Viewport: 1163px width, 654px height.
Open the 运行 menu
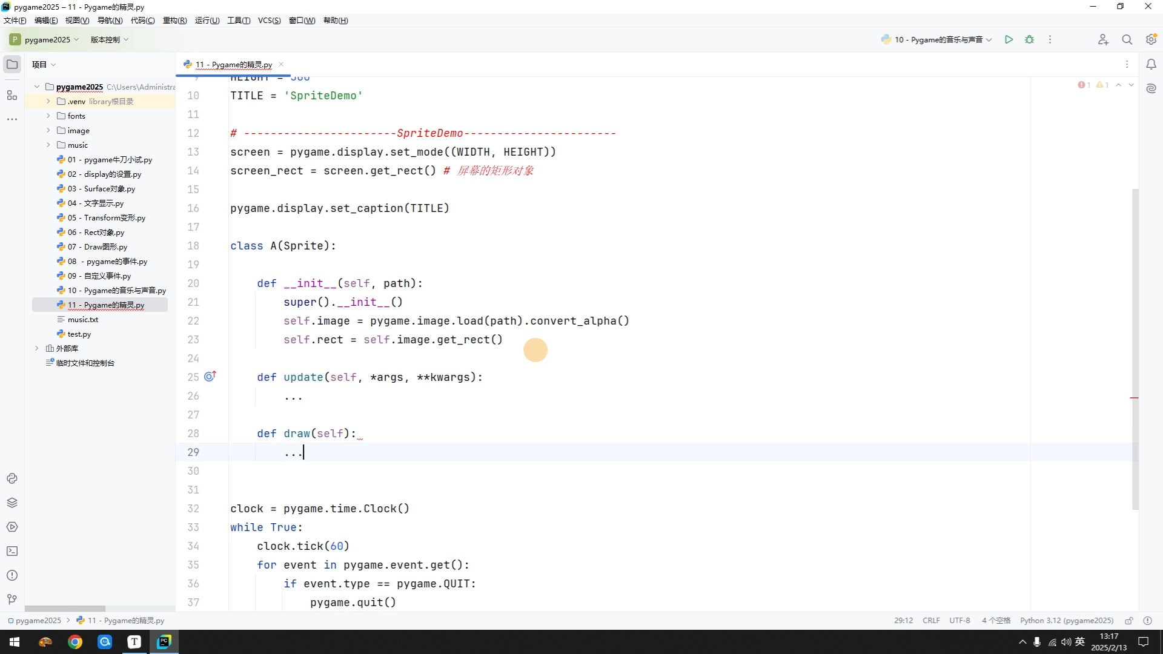(207, 20)
